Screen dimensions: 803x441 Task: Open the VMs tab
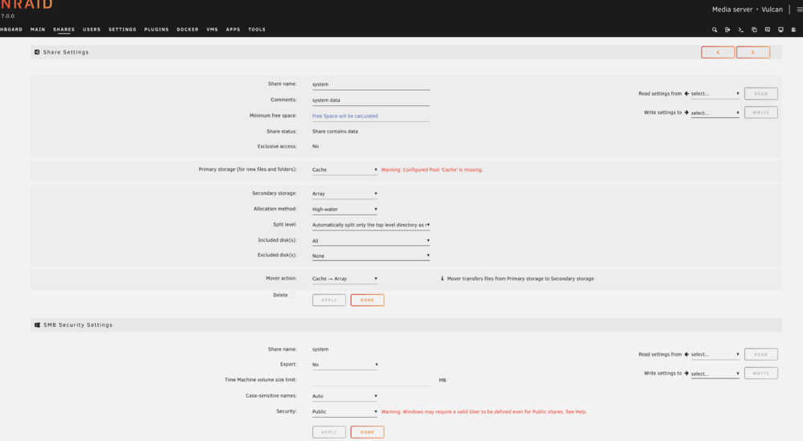[212, 30]
